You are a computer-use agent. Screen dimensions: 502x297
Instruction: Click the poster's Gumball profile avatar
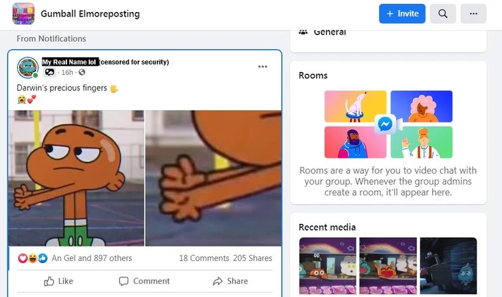coord(27,68)
